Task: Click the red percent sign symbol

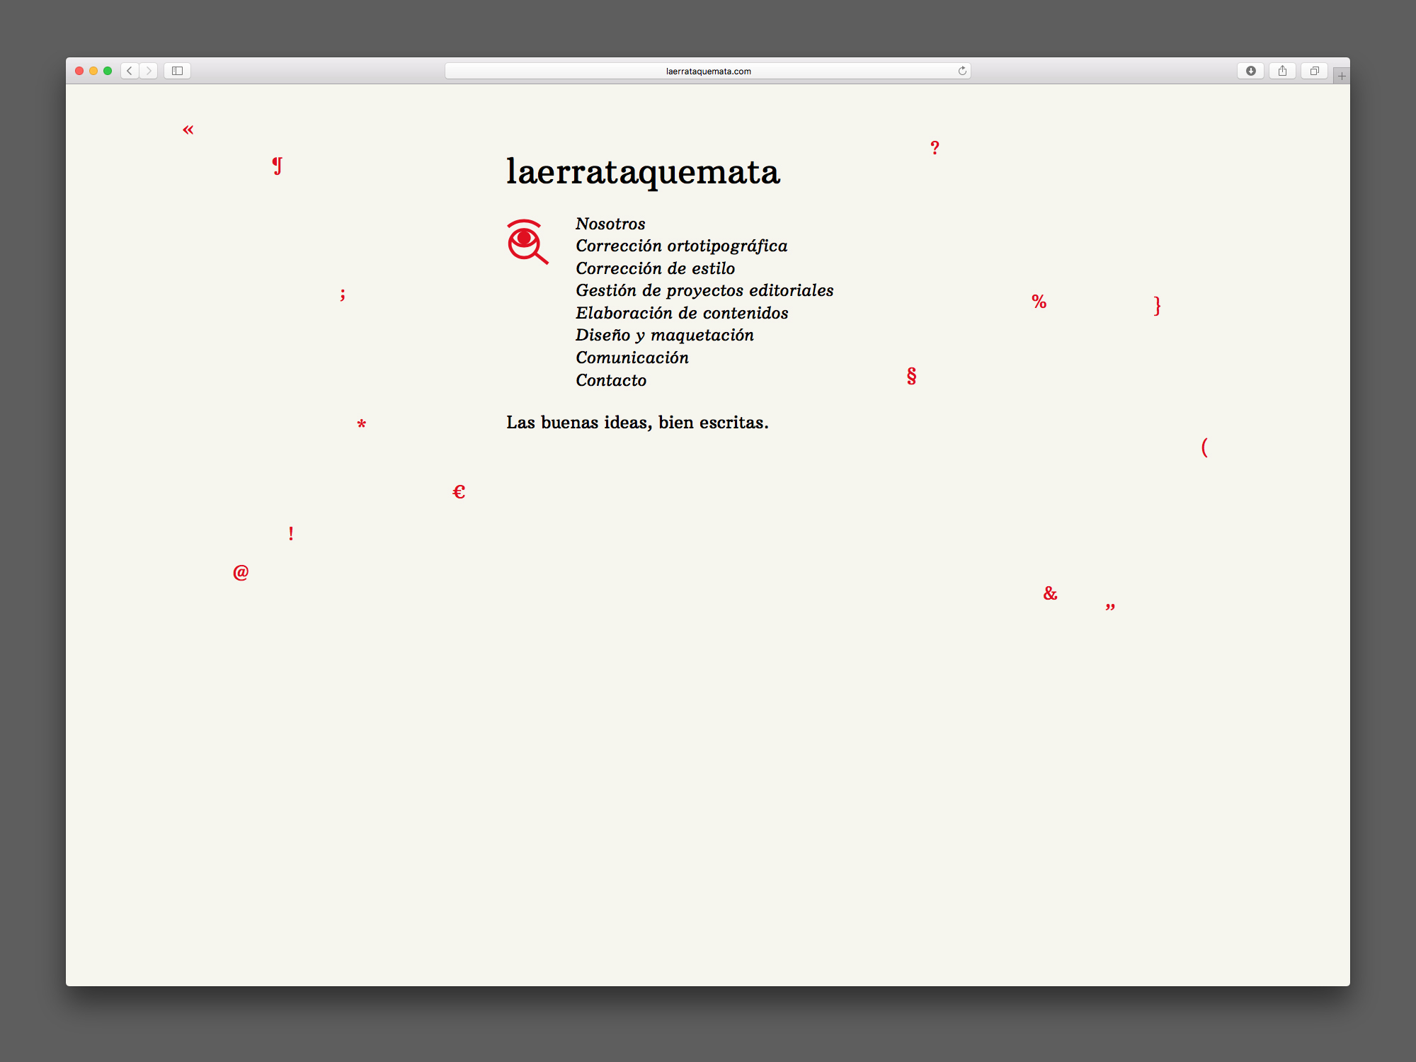Action: (x=1039, y=302)
